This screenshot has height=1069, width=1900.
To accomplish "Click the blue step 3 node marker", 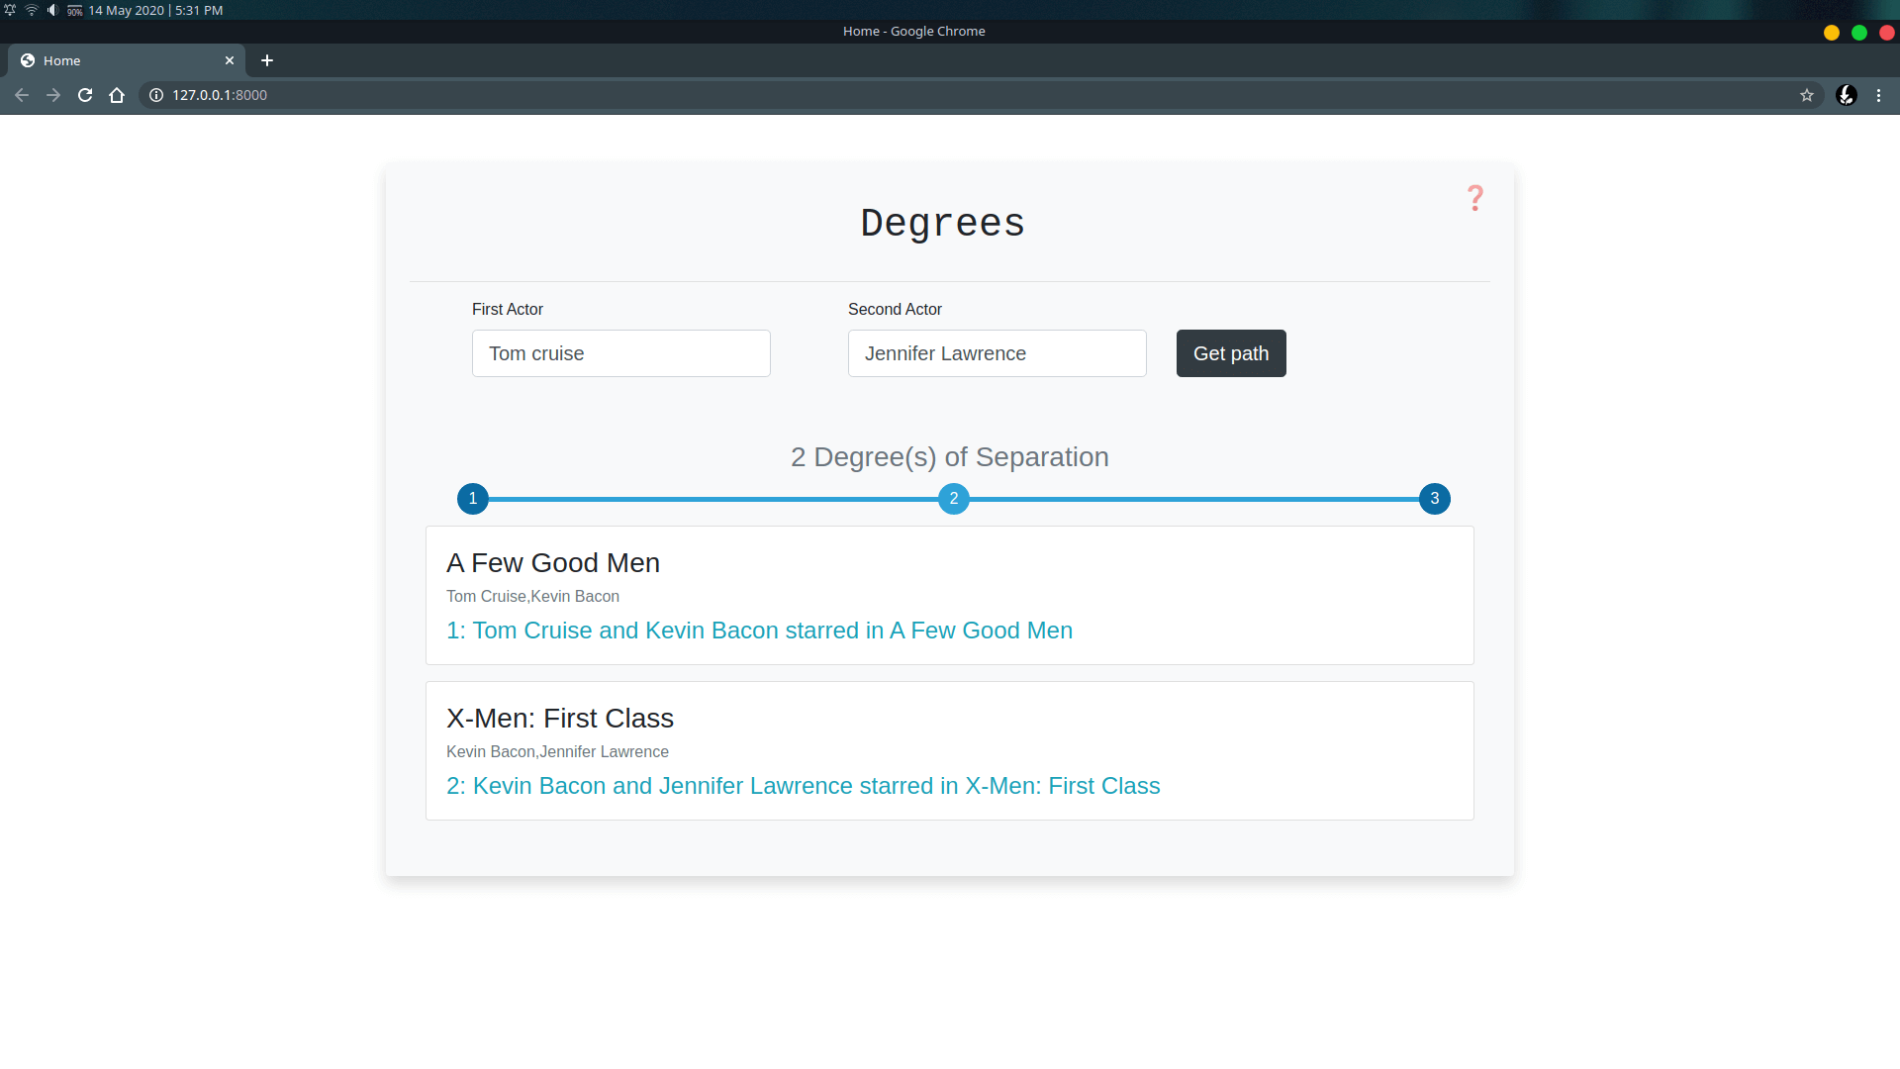I will [x=1433, y=499].
